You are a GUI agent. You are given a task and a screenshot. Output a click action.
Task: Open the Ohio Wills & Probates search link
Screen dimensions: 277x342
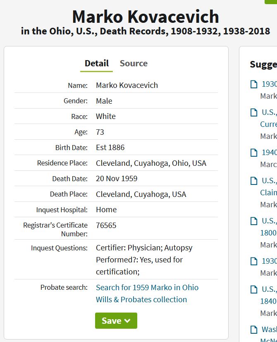click(x=147, y=293)
